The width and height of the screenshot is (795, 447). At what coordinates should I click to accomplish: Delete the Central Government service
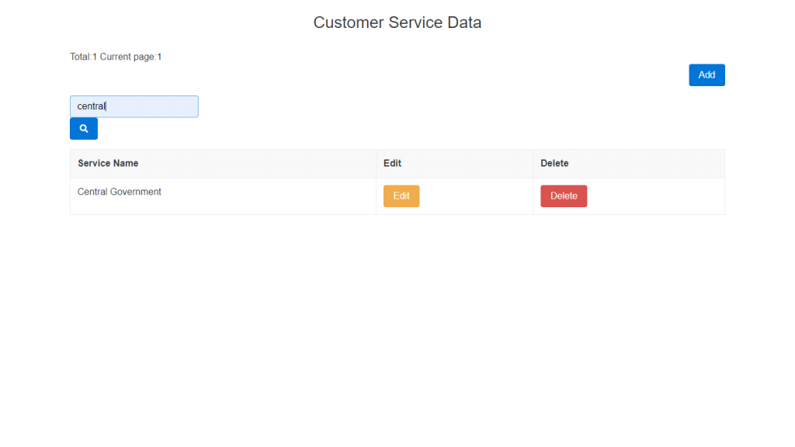tap(564, 196)
